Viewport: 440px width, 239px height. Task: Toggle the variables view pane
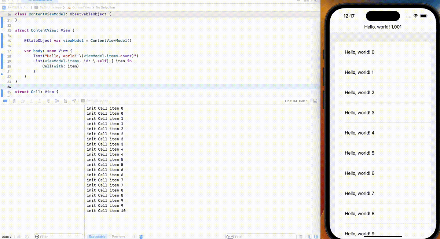310,236
